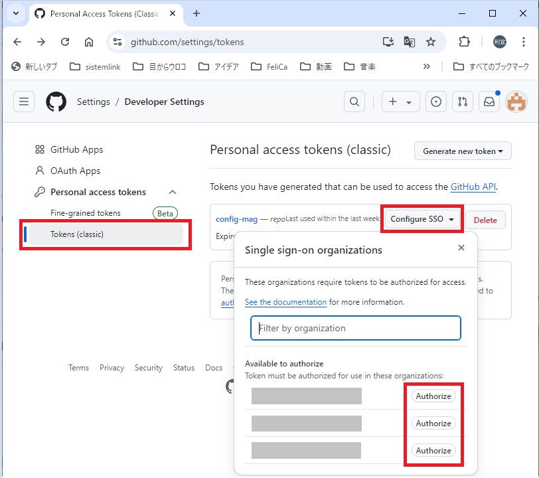
Task: Open notifications inbox icon
Action: tap(489, 102)
